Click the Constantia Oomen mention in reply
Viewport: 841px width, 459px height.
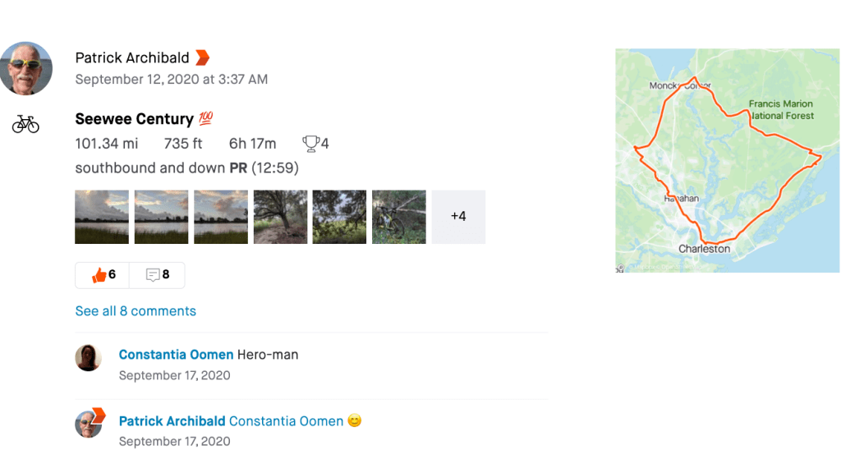286,421
